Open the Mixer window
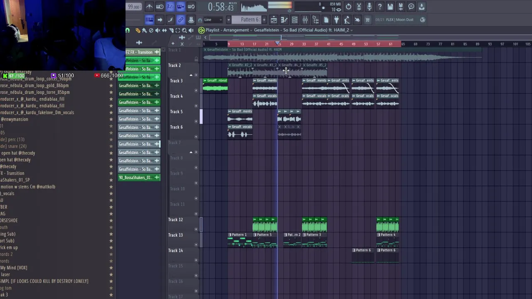 305,20
